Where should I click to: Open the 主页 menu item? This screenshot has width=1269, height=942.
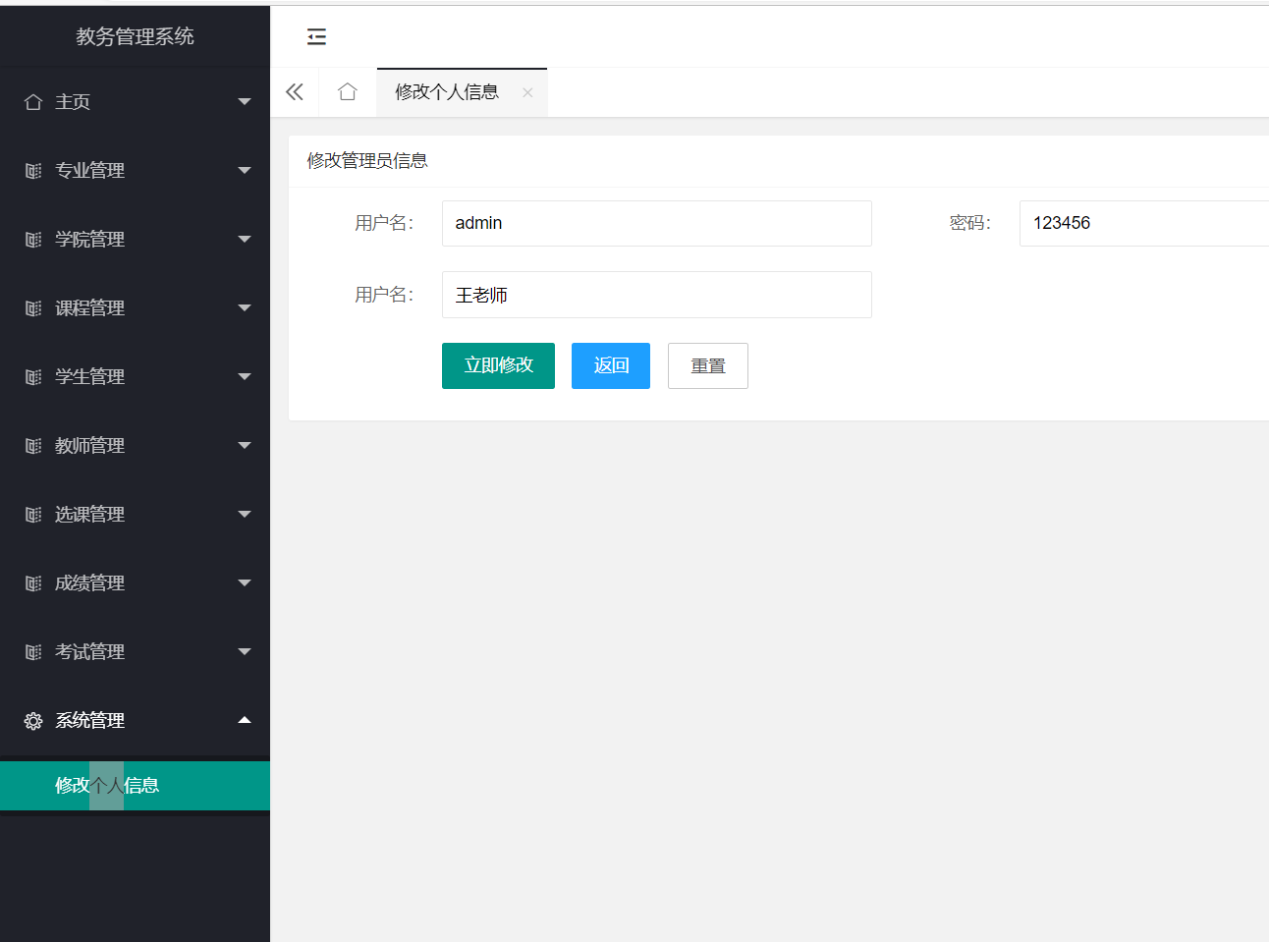pyautogui.click(x=135, y=102)
